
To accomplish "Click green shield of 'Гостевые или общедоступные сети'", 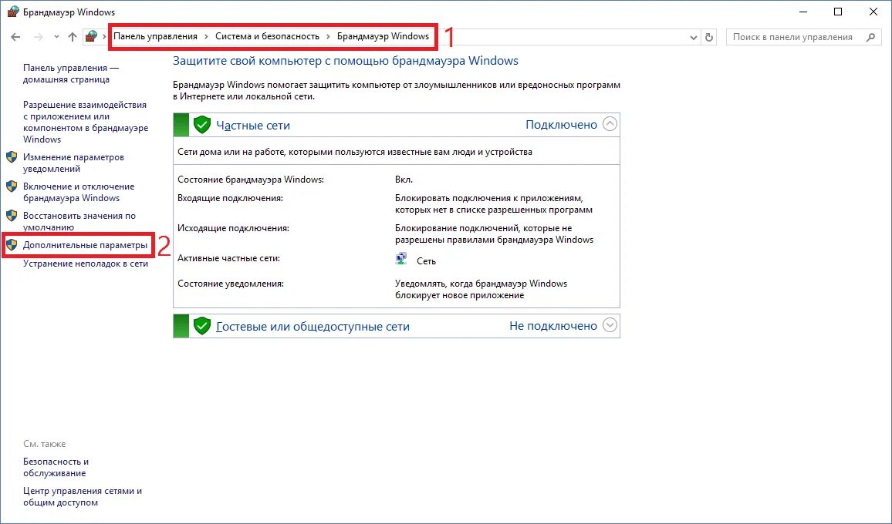I will pyautogui.click(x=202, y=326).
